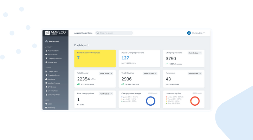Image resolution: width=253 pixels, height=140 pixels.
Task: Click the trend arrow under Charging Sessions
Action: click(167, 64)
